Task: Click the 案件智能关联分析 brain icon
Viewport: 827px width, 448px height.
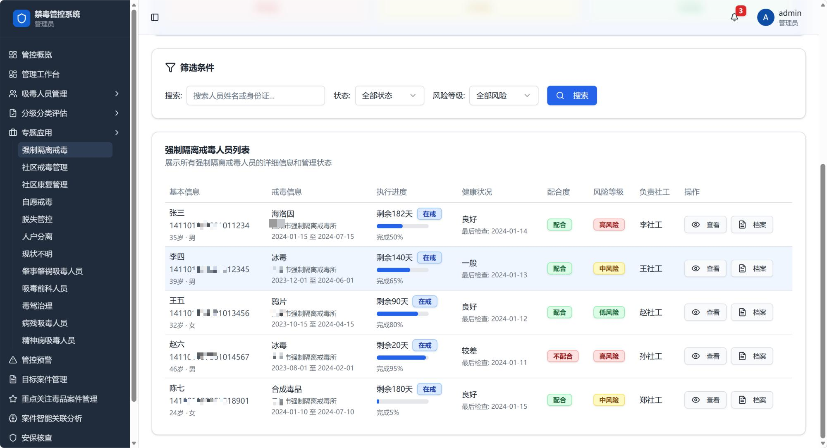Action: click(x=13, y=418)
